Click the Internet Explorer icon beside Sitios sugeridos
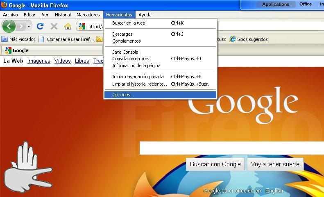 coord(233,39)
